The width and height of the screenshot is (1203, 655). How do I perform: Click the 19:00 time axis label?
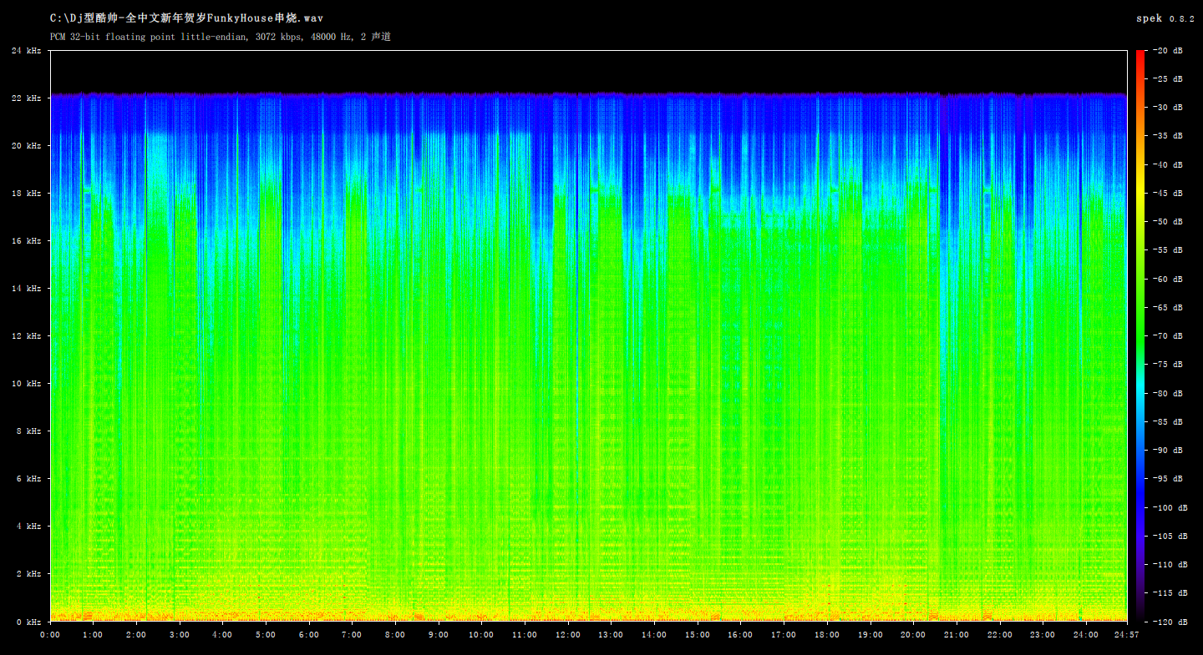coord(871,635)
